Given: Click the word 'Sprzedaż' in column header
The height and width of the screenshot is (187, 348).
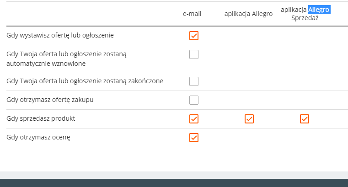Looking at the screenshot, I should (x=305, y=18).
